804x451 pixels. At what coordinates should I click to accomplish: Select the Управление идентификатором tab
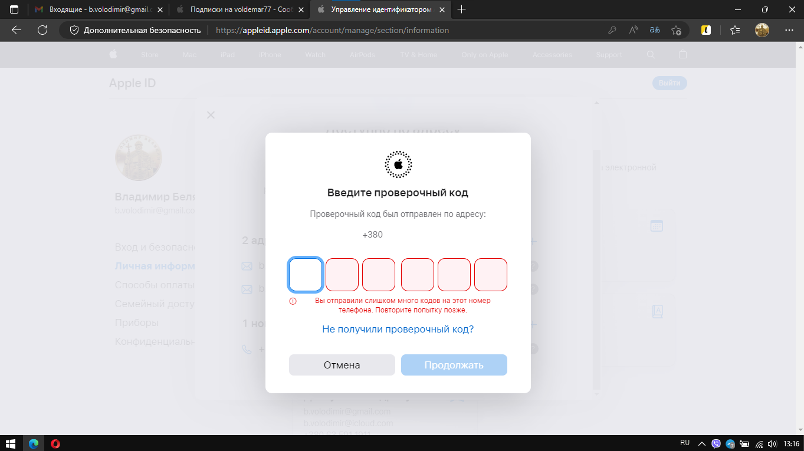point(381,9)
